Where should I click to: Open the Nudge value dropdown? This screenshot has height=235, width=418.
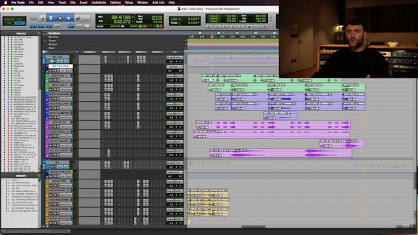(x=199, y=23)
